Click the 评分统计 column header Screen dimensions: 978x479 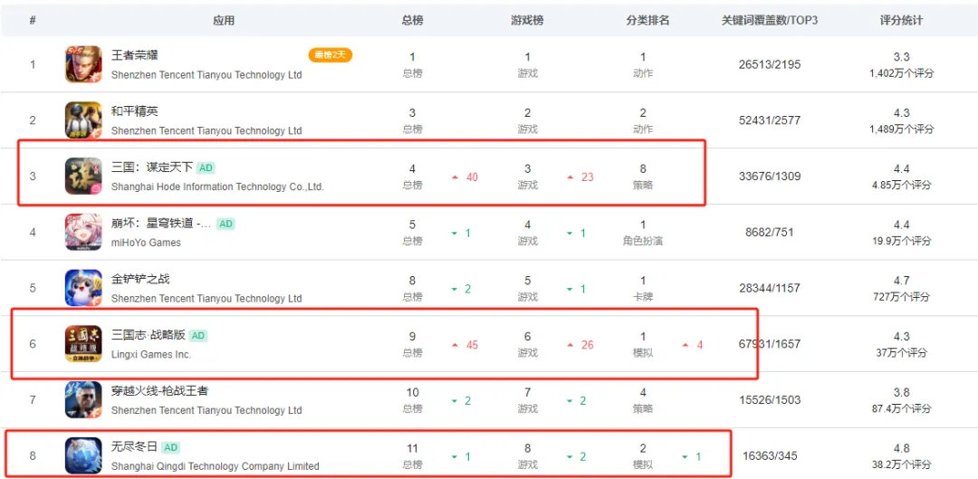coord(901,21)
